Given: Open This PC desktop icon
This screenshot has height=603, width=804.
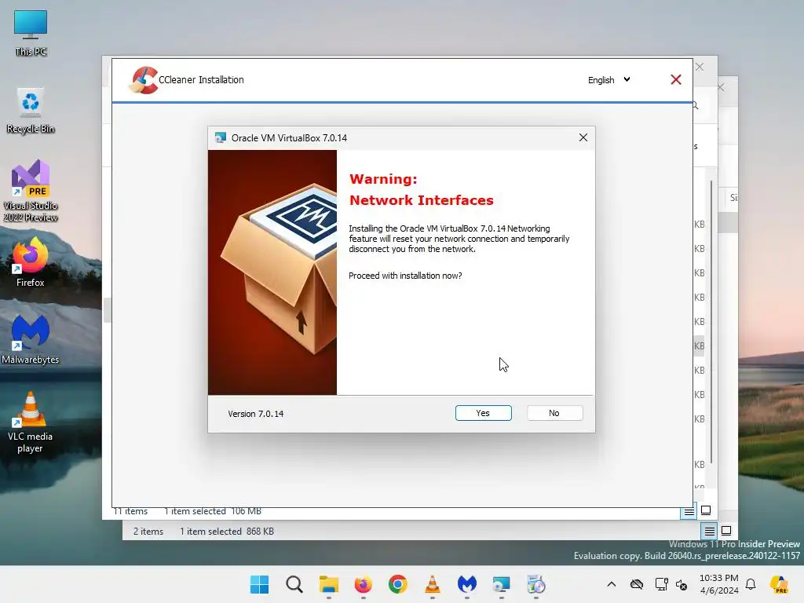Looking at the screenshot, I should tap(31, 33).
